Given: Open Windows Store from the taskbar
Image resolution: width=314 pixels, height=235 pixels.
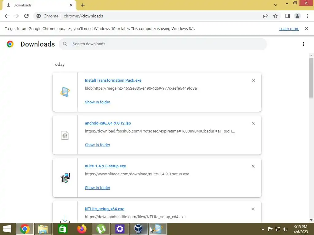Looking at the screenshot, I should click(x=63, y=229).
